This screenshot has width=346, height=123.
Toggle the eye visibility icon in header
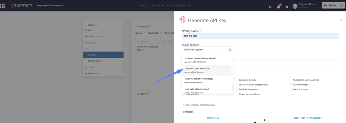pyautogui.click(x=270, y=7)
